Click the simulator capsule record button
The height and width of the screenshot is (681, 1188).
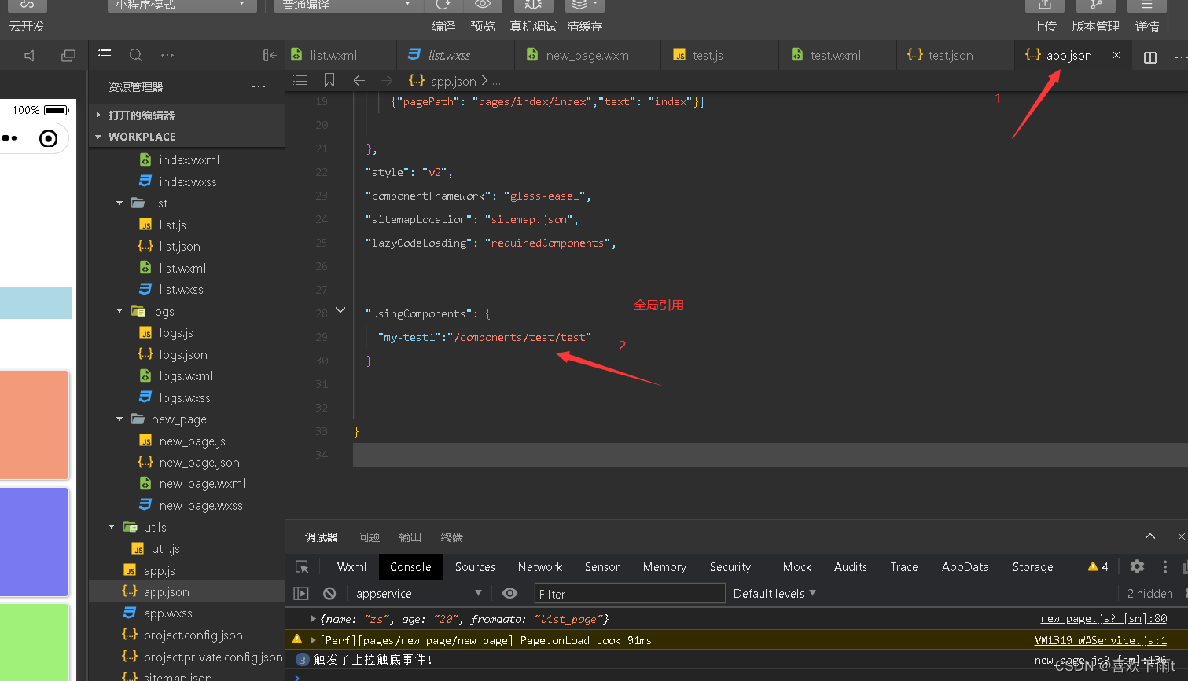(48, 138)
